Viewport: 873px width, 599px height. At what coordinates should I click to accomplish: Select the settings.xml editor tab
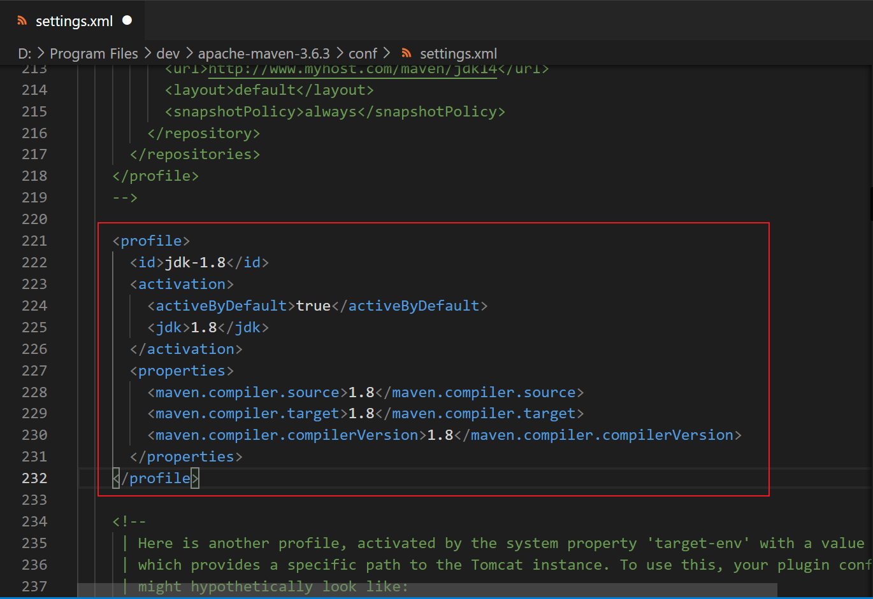pyautogui.click(x=73, y=20)
